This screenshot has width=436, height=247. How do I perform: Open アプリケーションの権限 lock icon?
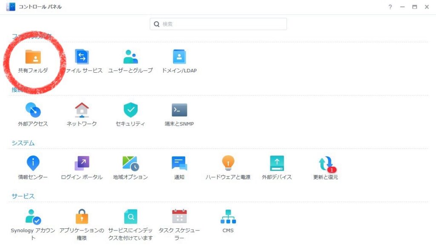82,217
